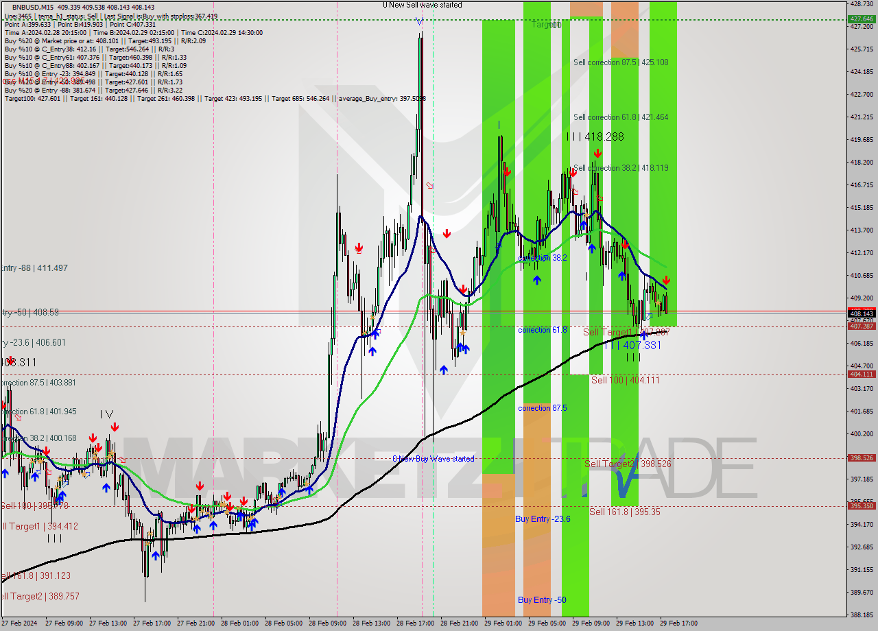
Task: Click the '0 New Sell wave started' label
Action: coord(423,5)
